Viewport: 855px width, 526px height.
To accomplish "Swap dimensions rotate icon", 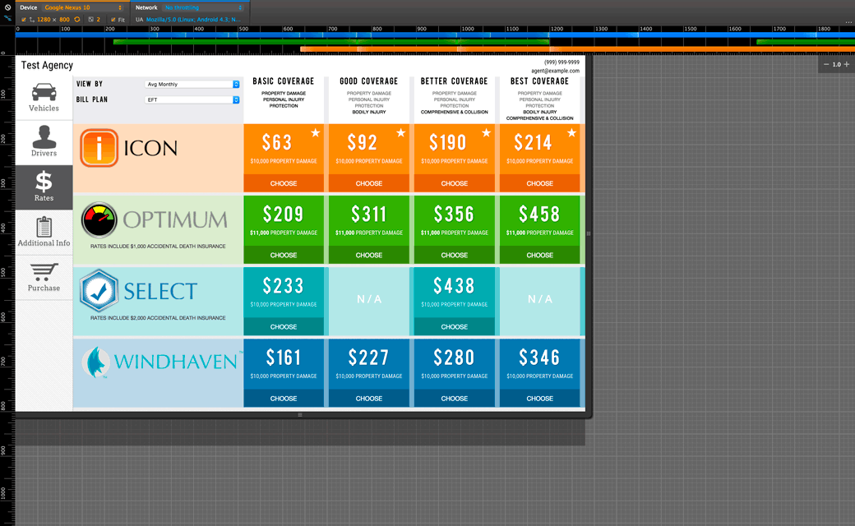I will pyautogui.click(x=77, y=19).
